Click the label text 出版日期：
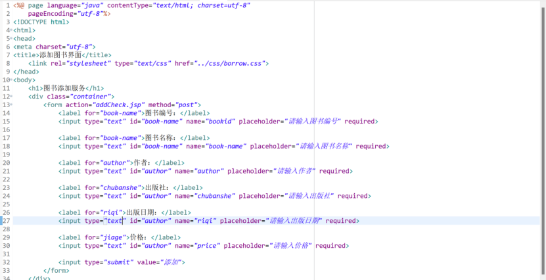546x280 pixels. 144,212
